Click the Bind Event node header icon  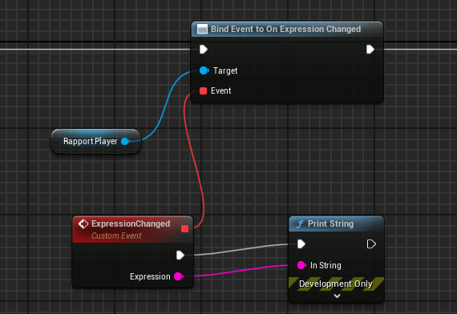(x=202, y=29)
